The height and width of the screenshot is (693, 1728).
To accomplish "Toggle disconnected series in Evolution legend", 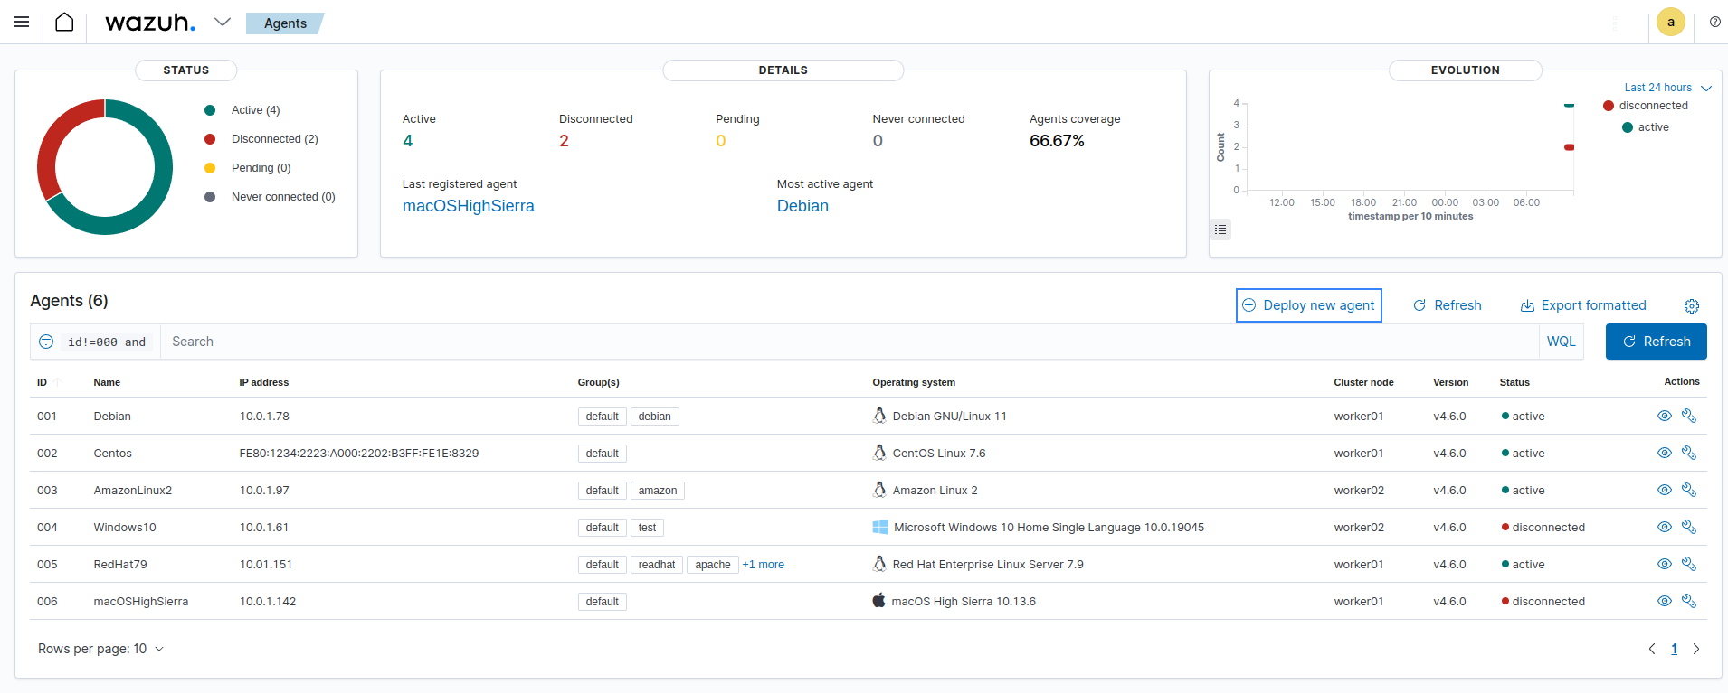I will [x=1646, y=106].
